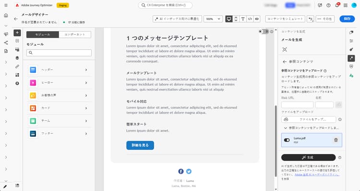Click the selection target icon under メールを生成
Viewport: 360px width, 191px height.
click(x=285, y=49)
